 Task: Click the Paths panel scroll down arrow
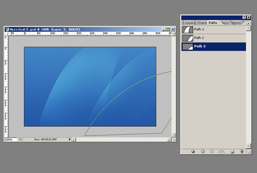[249, 145]
